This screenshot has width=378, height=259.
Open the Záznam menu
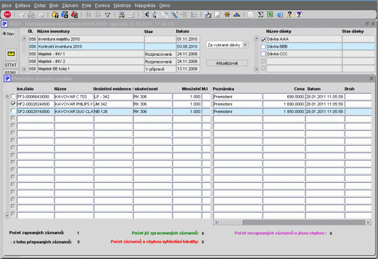pos(70,6)
